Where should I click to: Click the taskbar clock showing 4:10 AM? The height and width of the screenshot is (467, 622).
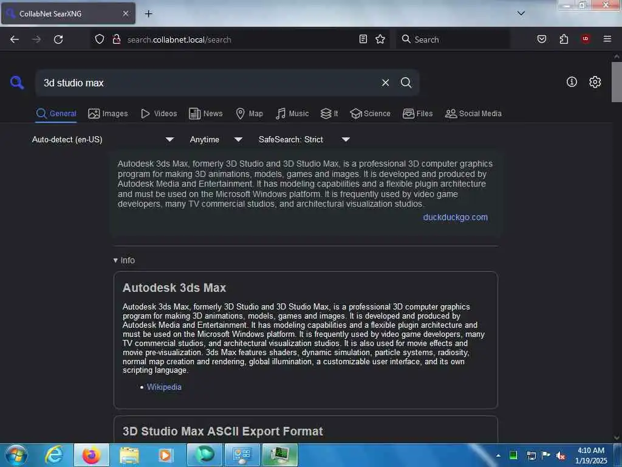[x=591, y=455]
